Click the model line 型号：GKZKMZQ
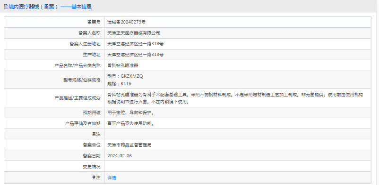This screenshot has height=185, width=379. tap(125, 76)
